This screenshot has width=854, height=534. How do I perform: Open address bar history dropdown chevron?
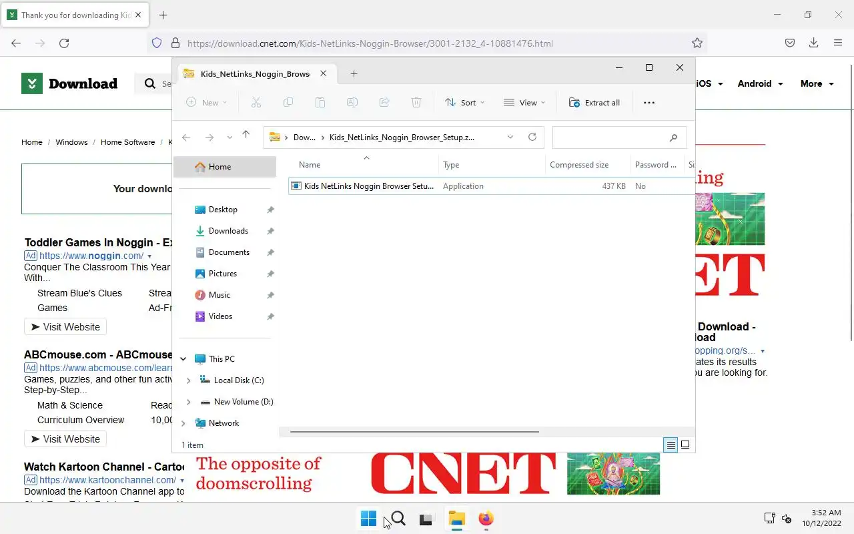510,137
